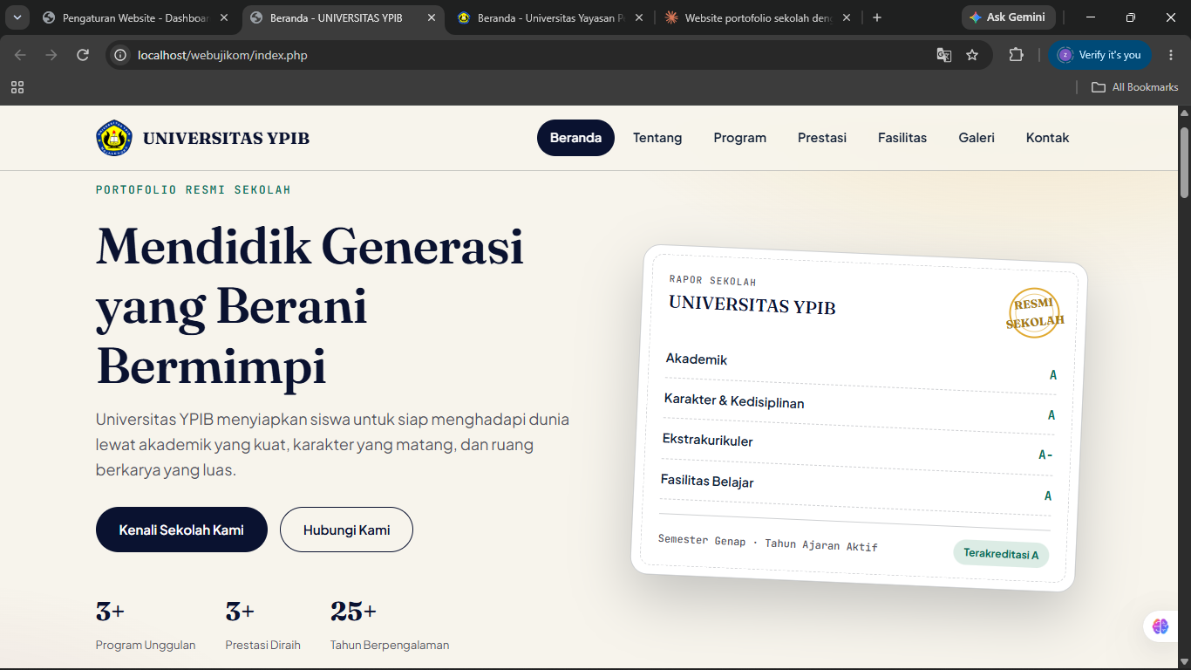1191x670 pixels.
Task: Click the Verify it's you profile button
Action: point(1099,55)
